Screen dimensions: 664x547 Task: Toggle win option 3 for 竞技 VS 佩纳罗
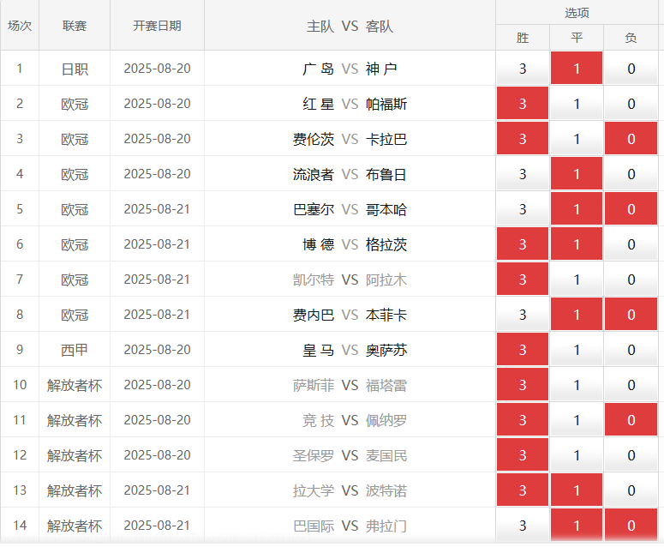pyautogui.click(x=523, y=420)
